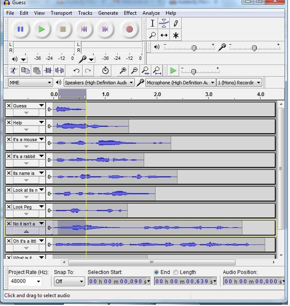Click the output volume slider handle
290x306 pixels.
pyautogui.click(x=194, y=48)
